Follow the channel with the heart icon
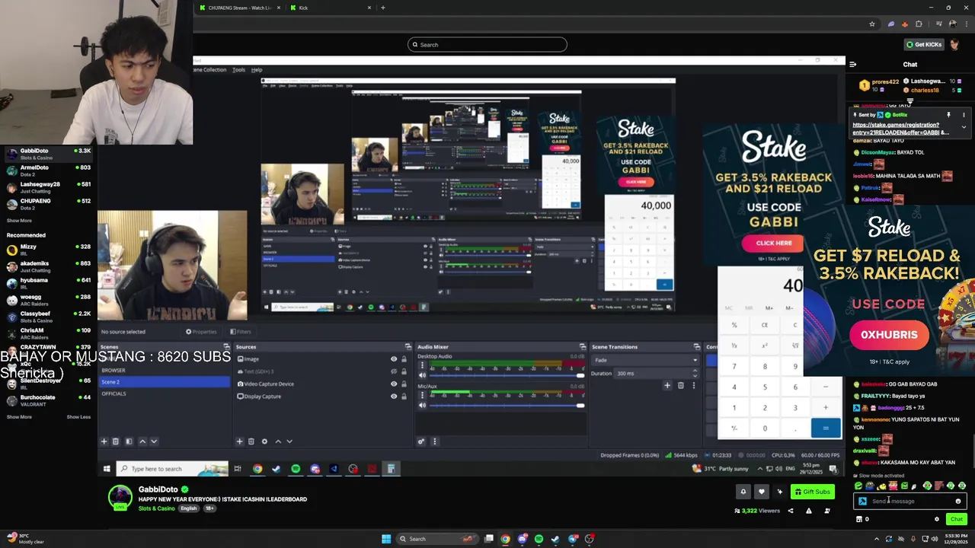The width and height of the screenshot is (975, 548). [x=761, y=492]
